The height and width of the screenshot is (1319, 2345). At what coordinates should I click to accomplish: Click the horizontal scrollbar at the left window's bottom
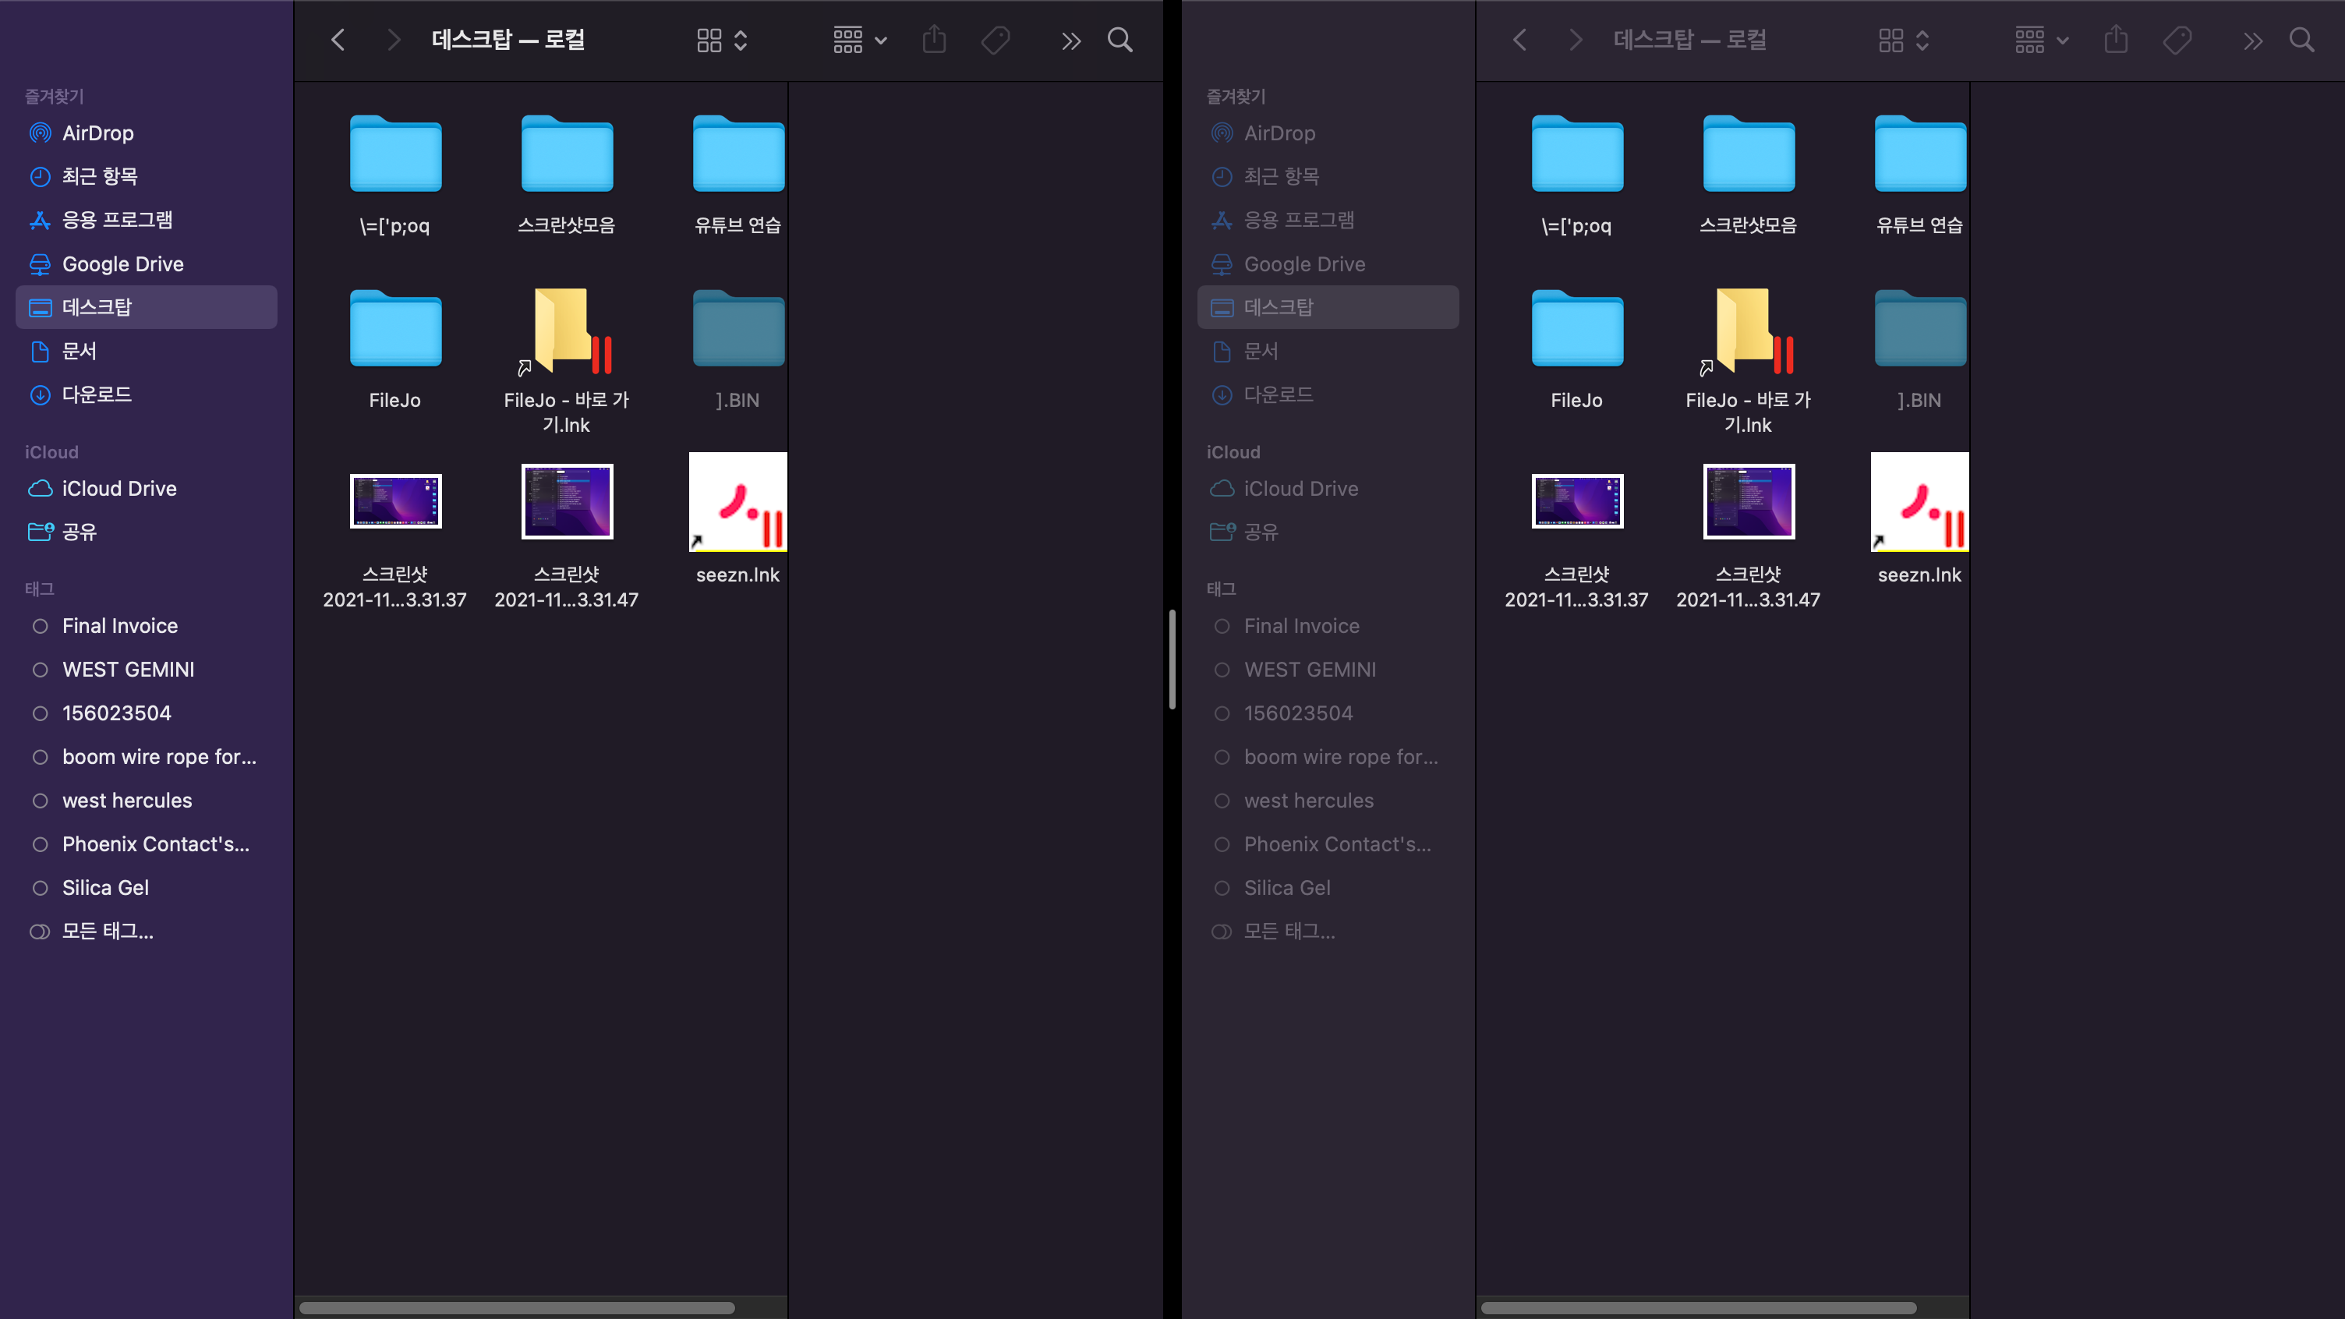pyautogui.click(x=517, y=1308)
